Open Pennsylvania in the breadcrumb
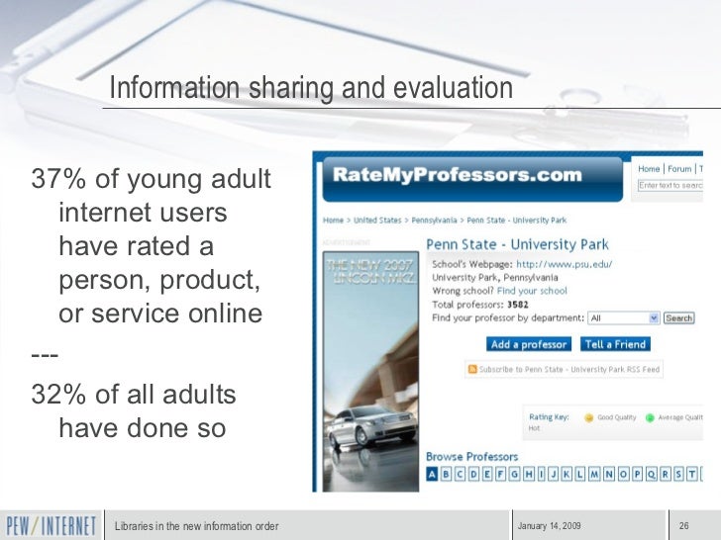 pos(434,221)
